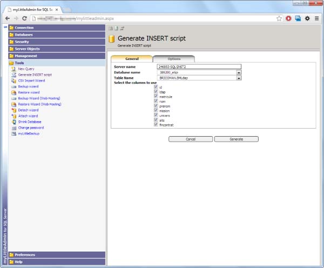324x268 pixels.
Task: Toggle the matricule column checkbox
Action: point(156,96)
